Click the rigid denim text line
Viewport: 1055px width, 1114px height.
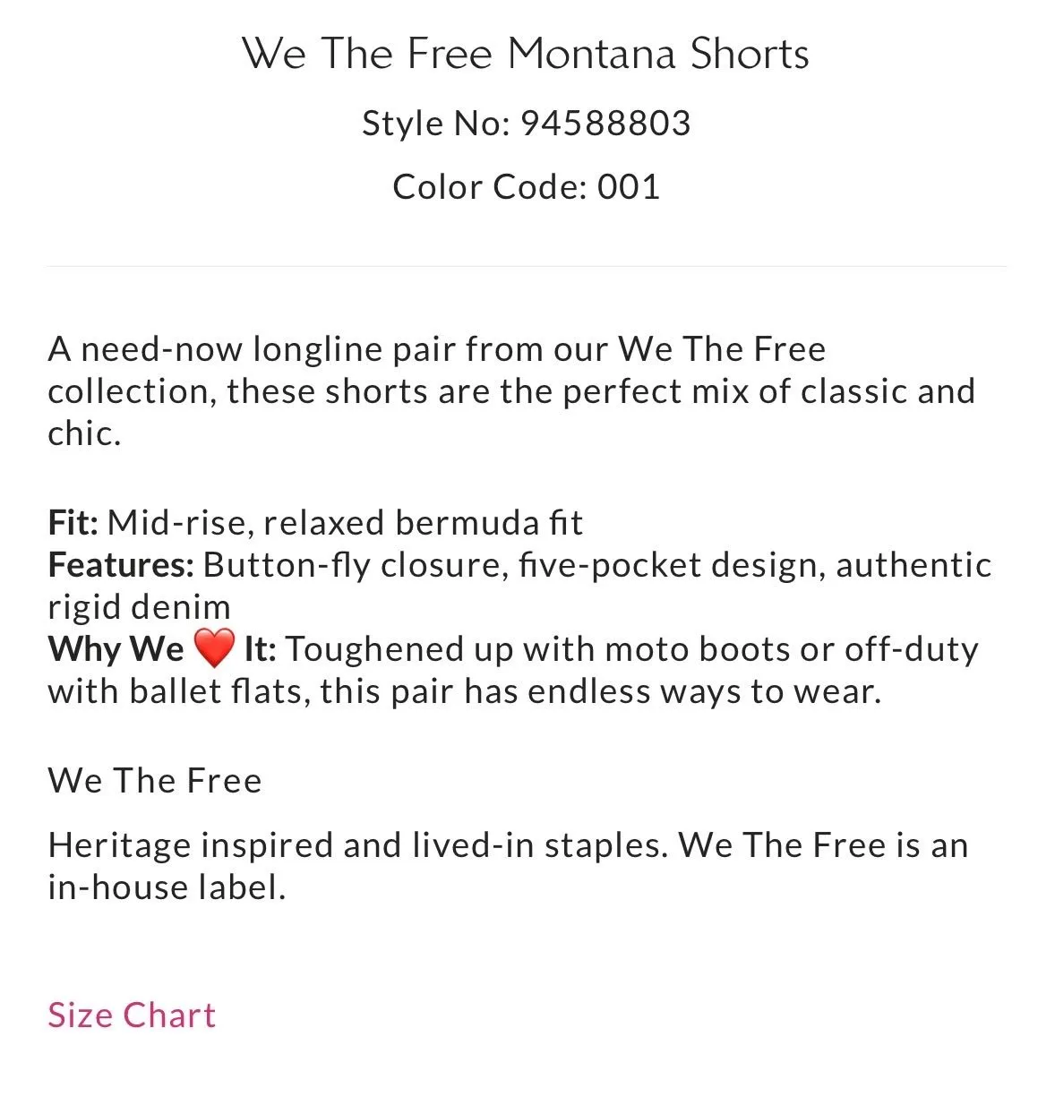[139, 607]
